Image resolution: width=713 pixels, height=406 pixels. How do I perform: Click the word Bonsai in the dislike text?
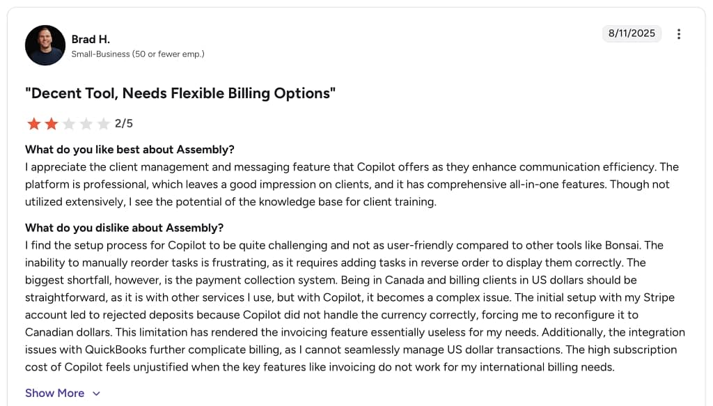pyautogui.click(x=622, y=246)
